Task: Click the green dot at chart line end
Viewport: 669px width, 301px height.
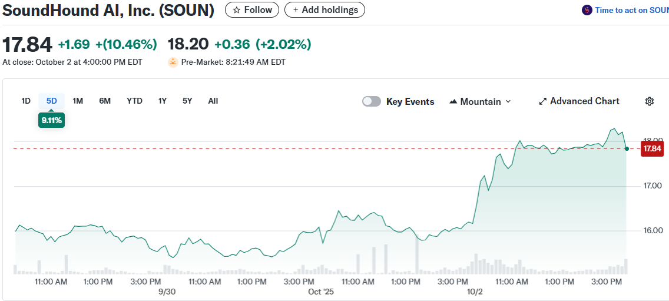Action: (627, 148)
